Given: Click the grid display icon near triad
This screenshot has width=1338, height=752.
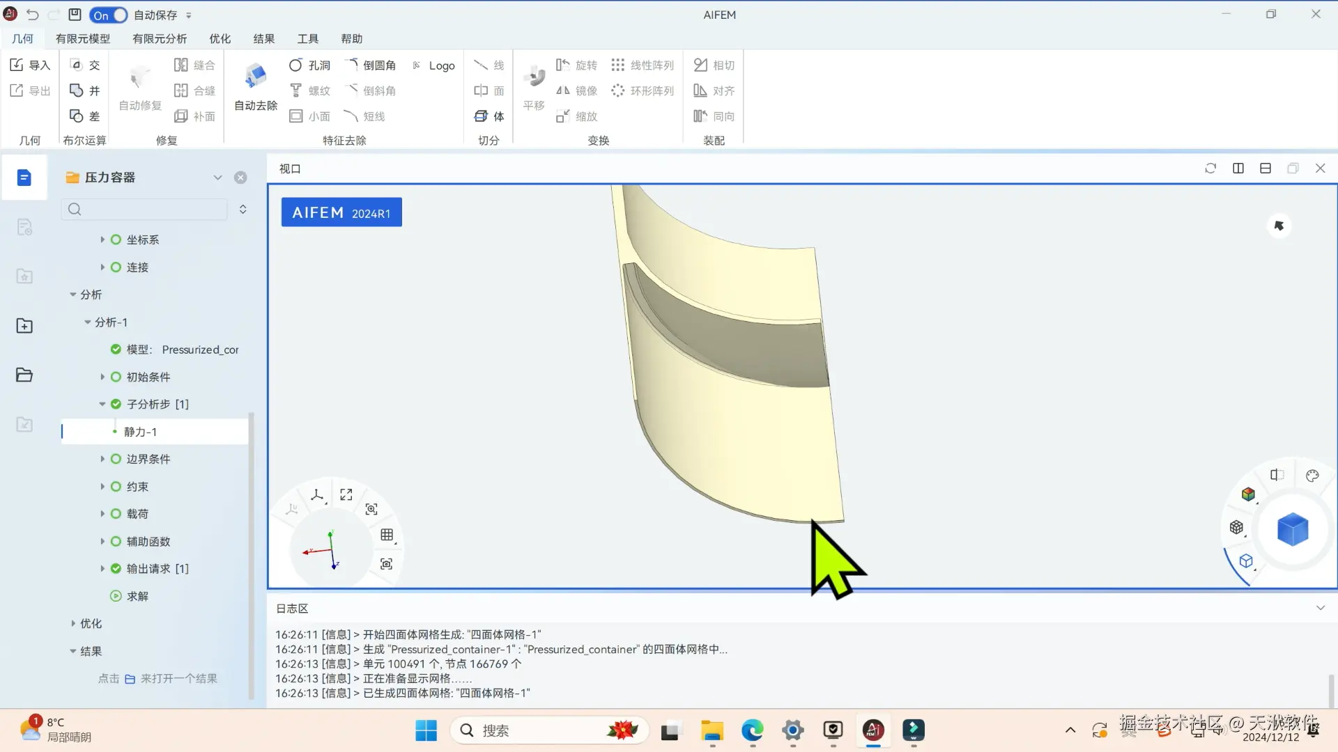Looking at the screenshot, I should point(387,535).
